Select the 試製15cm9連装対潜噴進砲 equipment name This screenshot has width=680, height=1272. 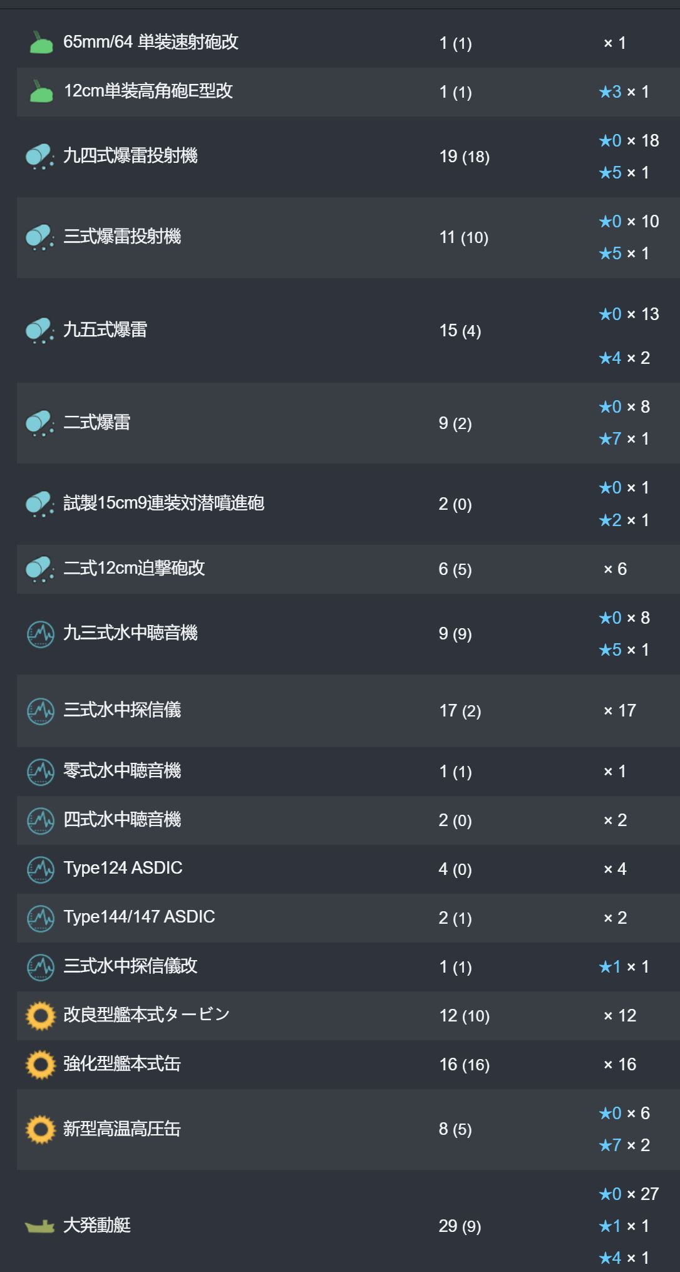(x=163, y=504)
